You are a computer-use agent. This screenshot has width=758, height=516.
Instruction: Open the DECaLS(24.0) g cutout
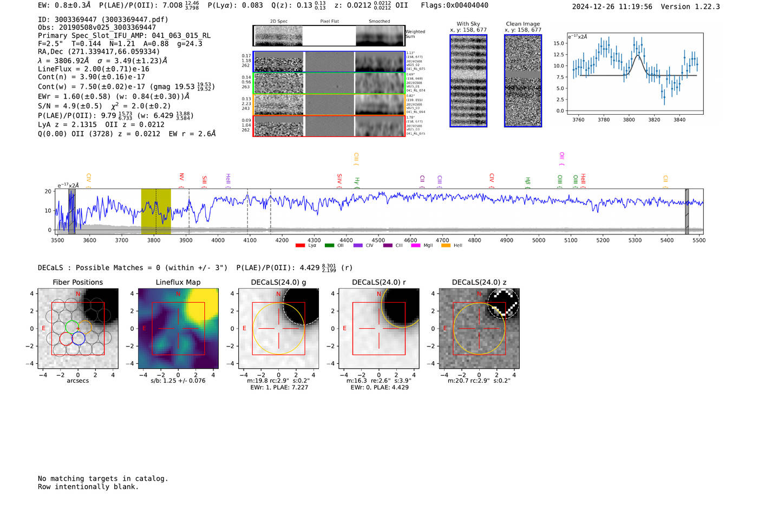pos(278,328)
